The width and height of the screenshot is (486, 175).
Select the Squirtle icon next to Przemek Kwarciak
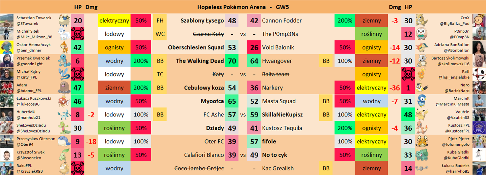[x=64, y=61]
